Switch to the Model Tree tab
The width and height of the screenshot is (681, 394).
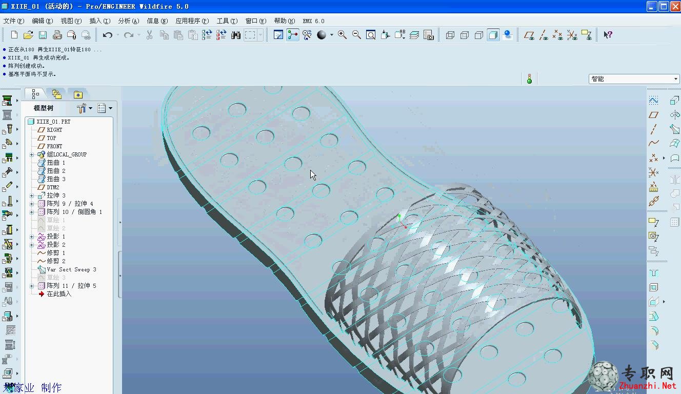click(35, 94)
